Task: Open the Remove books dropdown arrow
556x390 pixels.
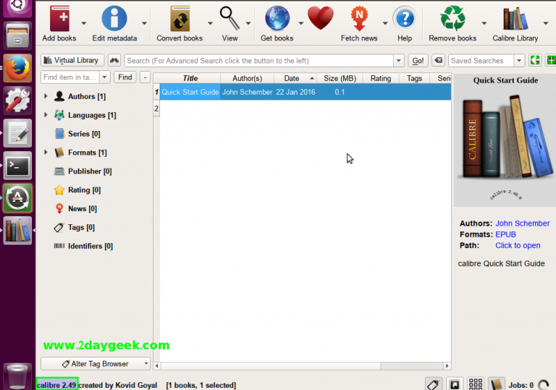Action: click(x=484, y=23)
